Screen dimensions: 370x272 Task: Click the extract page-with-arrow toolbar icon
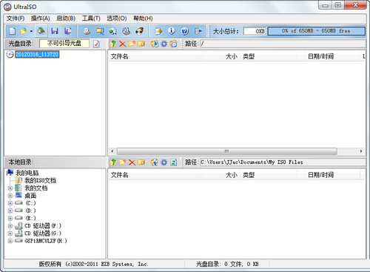pyautogui.click(x=158, y=31)
